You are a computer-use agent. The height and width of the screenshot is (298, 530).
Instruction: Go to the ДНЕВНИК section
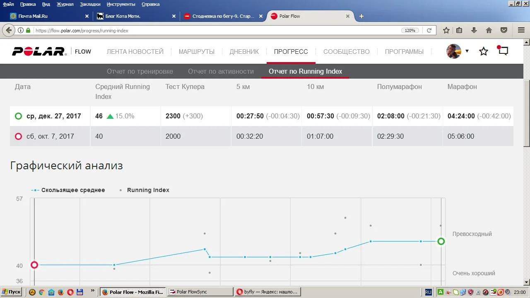pyautogui.click(x=244, y=52)
